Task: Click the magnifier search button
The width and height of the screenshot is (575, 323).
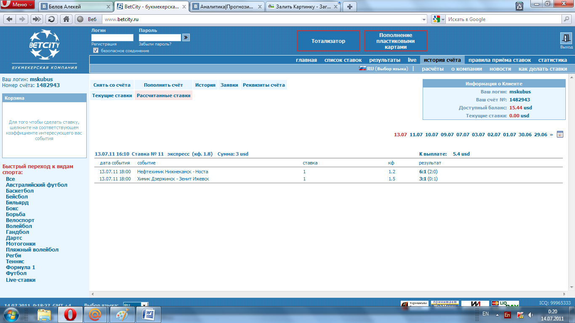Action: pyautogui.click(x=567, y=19)
